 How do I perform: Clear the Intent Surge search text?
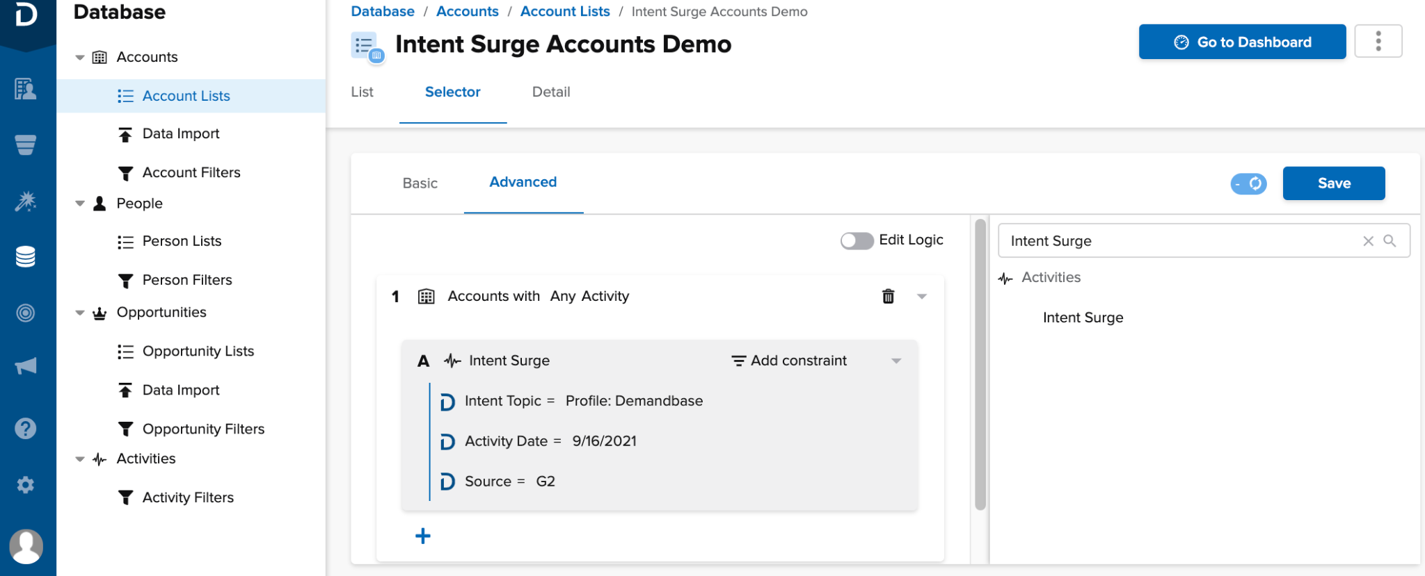[x=1368, y=241]
